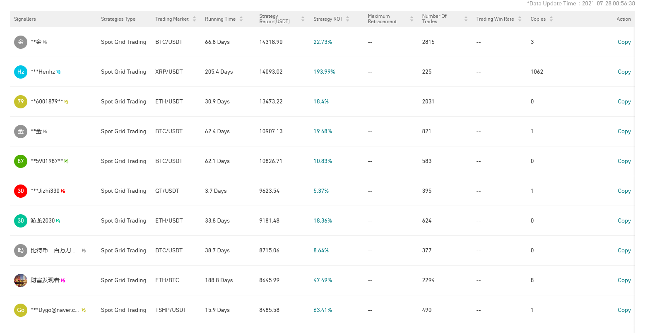Click the Data Update Time text
This screenshot has height=333, width=650.
click(581, 3)
